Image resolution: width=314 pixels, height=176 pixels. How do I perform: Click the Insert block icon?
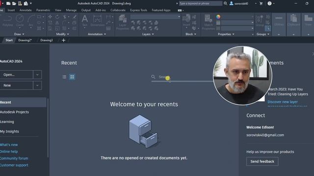(x=186, y=21)
